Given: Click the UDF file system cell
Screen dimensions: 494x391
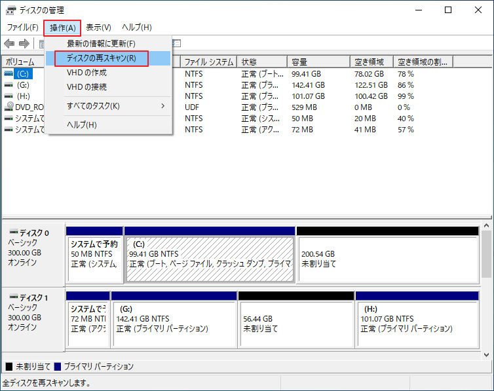Looking at the screenshot, I should pyautogui.click(x=192, y=107).
